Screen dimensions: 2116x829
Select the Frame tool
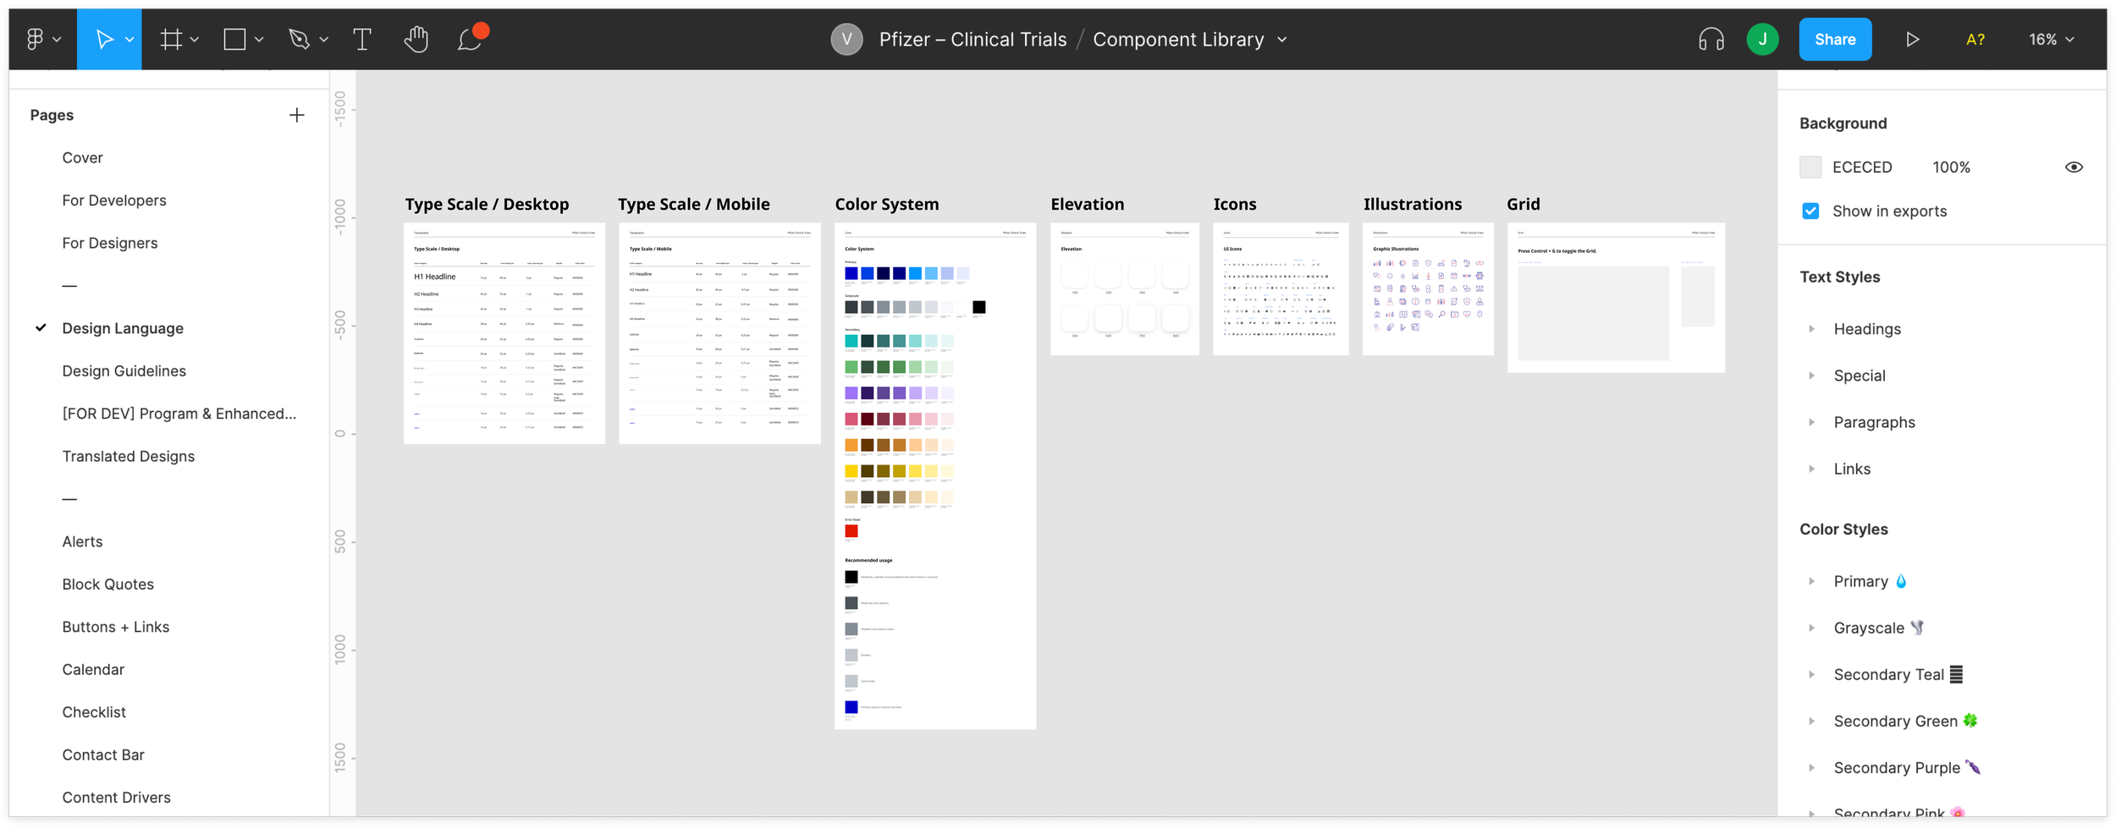(169, 38)
